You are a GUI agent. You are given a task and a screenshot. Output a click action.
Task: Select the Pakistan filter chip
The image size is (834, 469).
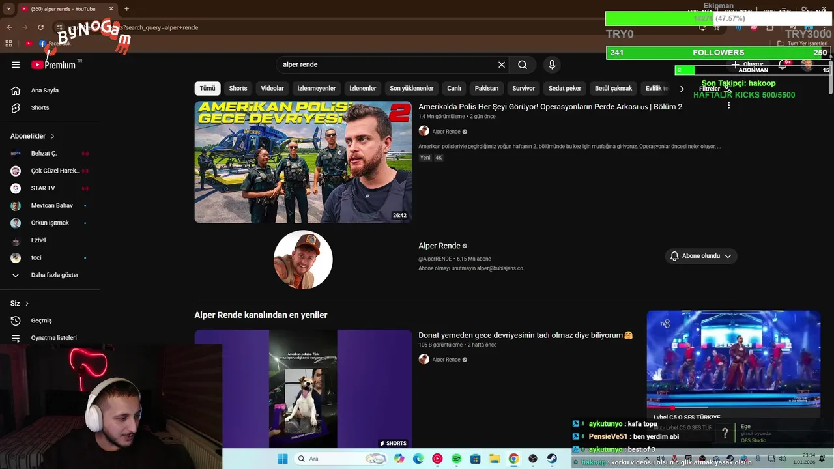point(487,89)
